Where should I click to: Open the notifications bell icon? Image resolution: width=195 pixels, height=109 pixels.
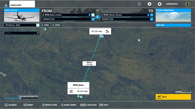[160, 4]
